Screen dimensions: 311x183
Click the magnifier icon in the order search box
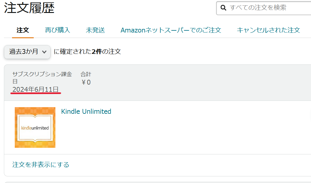tap(223, 8)
